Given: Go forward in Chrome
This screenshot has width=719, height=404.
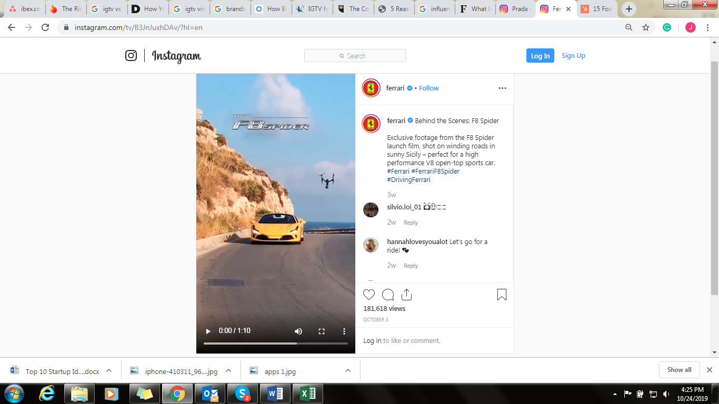Looking at the screenshot, I should [28, 27].
